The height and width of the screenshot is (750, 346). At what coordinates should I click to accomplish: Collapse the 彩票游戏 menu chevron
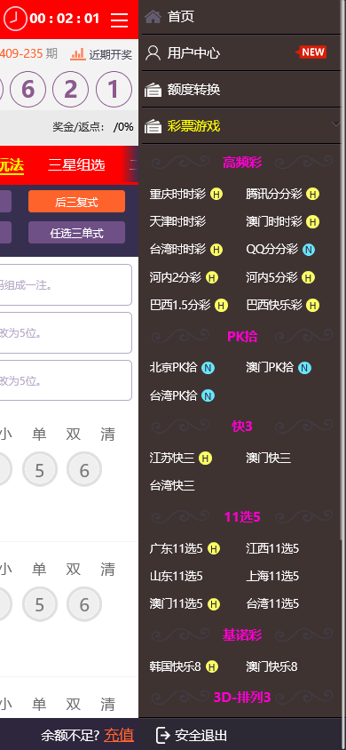click(x=336, y=124)
